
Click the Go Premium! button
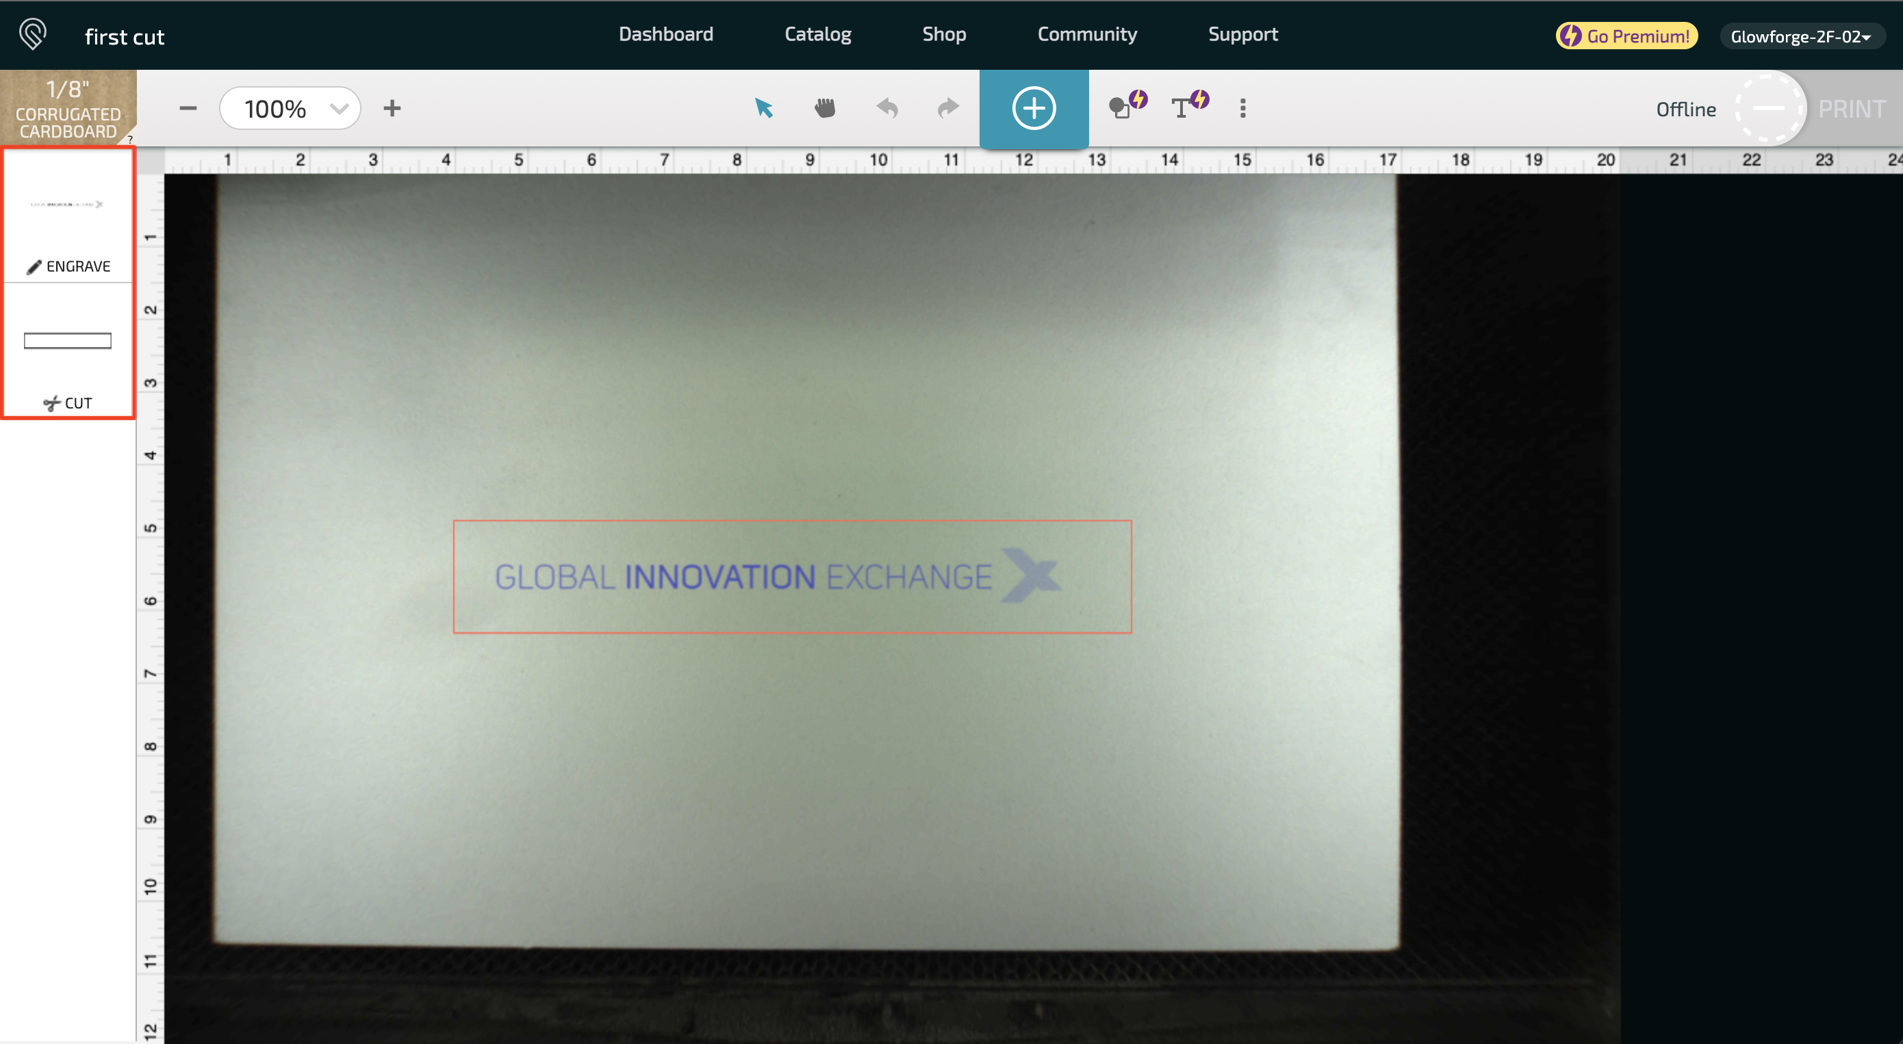tap(1626, 36)
